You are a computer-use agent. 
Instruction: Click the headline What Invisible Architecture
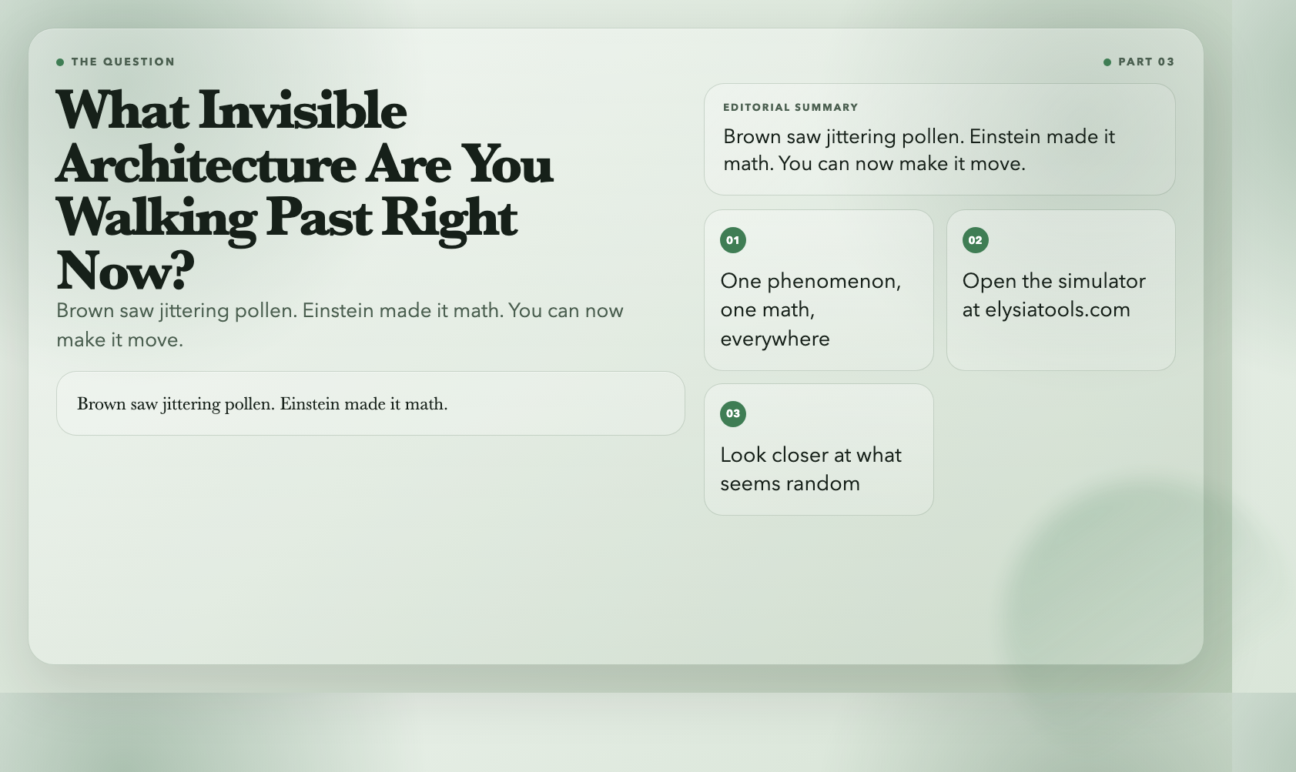305,191
